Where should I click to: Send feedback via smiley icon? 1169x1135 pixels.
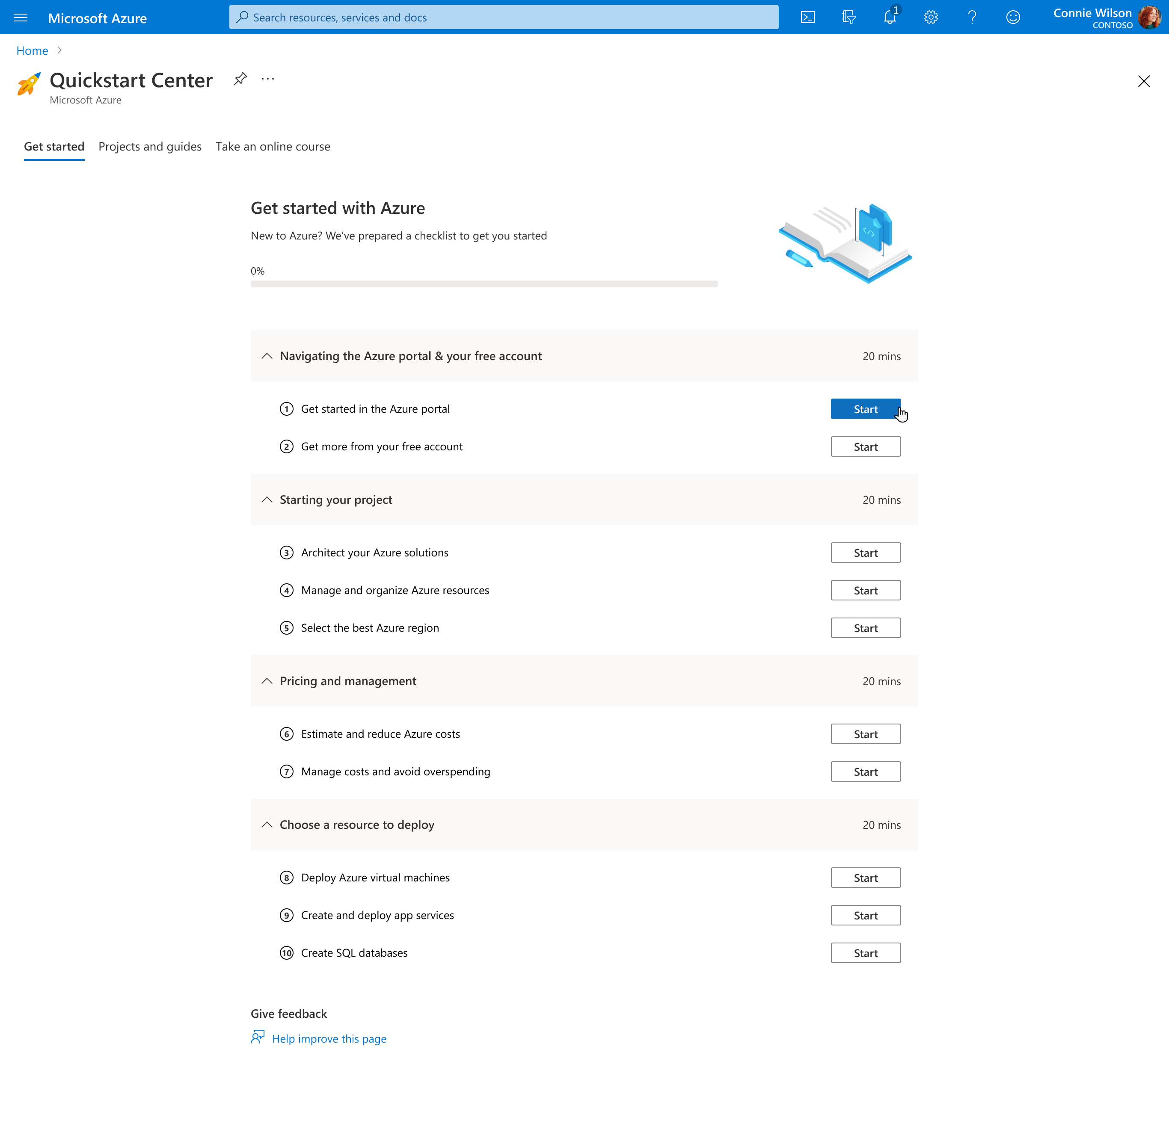click(1013, 17)
